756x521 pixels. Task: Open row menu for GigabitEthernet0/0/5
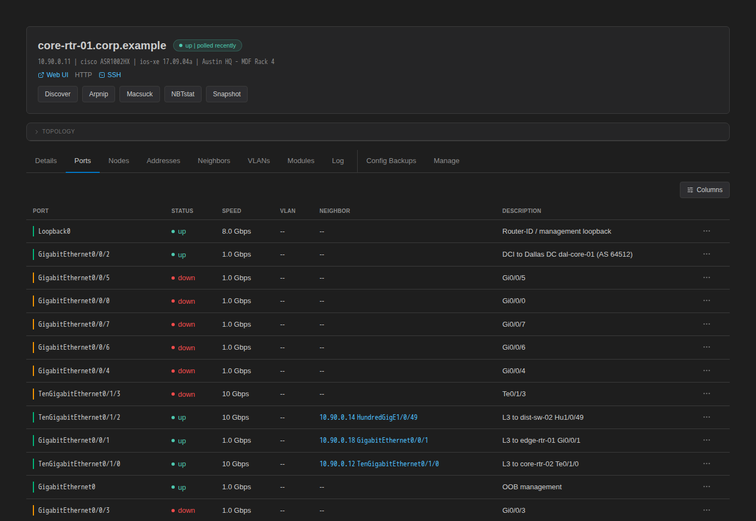(x=707, y=277)
